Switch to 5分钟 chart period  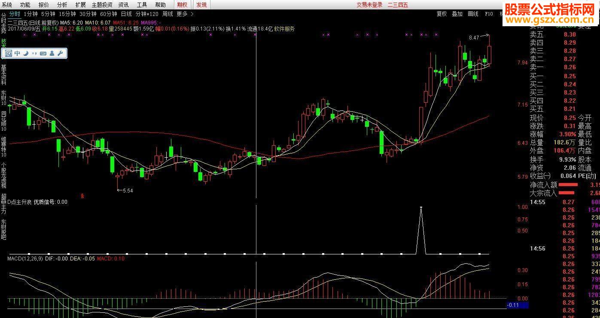[x=48, y=14]
